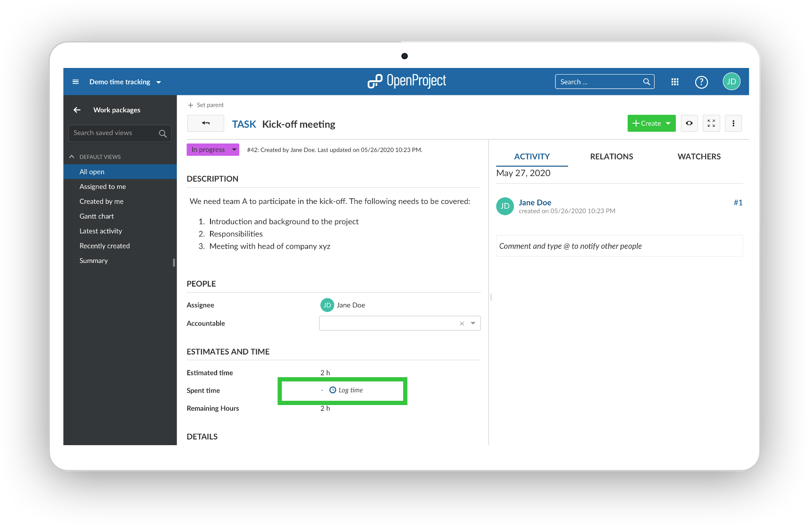Click the back arrow above the task title
807x524 pixels.
coord(205,123)
